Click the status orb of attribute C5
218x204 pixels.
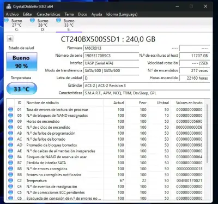click(x=10, y=193)
